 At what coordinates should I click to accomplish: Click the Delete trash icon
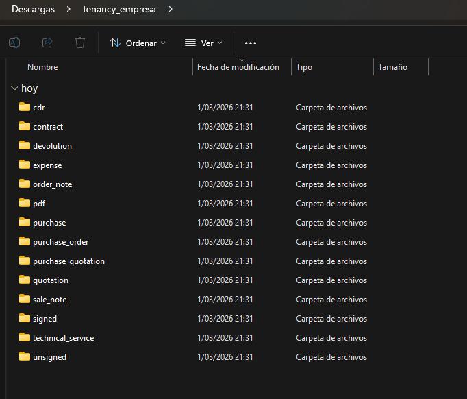pyautogui.click(x=80, y=43)
